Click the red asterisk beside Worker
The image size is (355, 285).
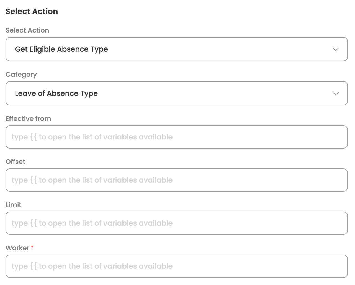tap(32, 247)
